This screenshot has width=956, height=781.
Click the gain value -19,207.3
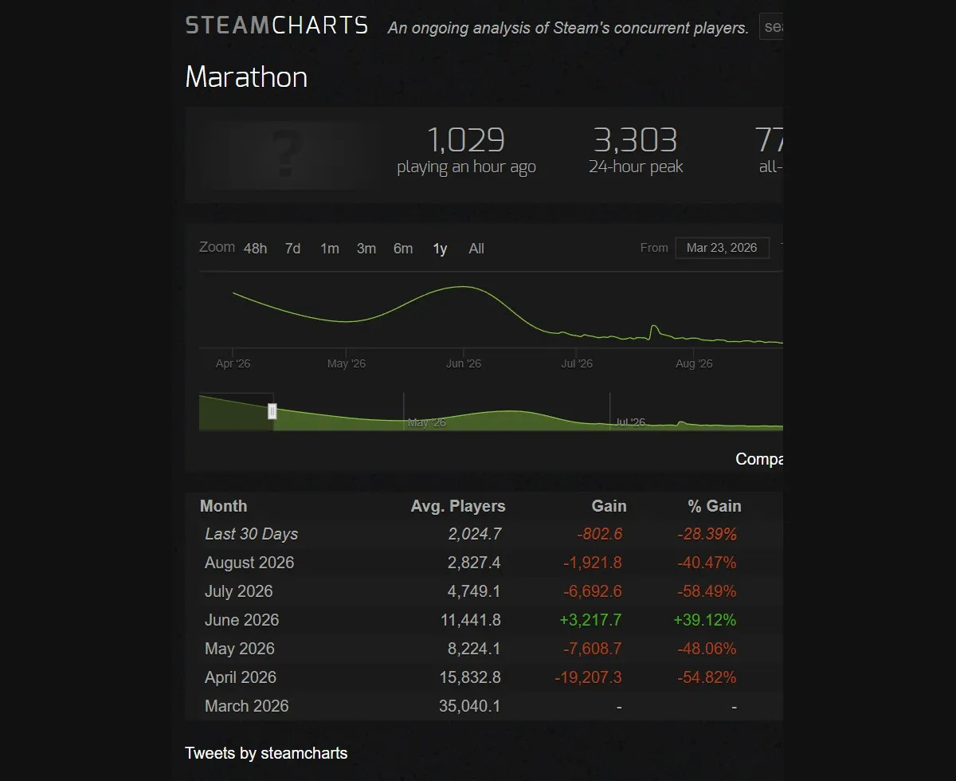click(x=588, y=677)
